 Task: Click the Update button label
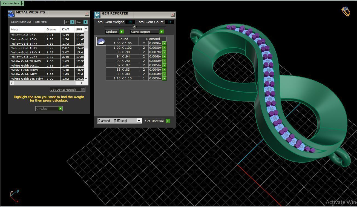[111, 32]
